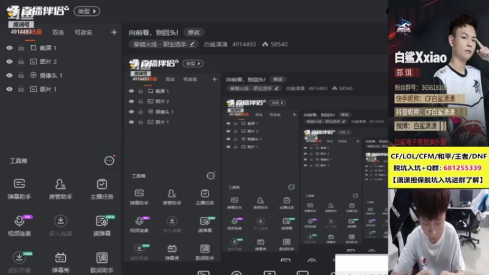Select the 图片 2 source row
Screen dimensions: 489x275
coord(61,62)
